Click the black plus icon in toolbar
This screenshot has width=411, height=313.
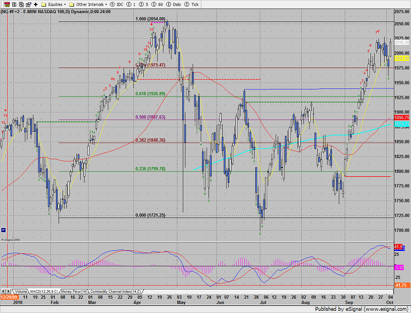pos(36,4)
